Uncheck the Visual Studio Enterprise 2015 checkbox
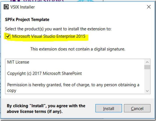Screen dimensions: 156x121 tap(8, 36)
